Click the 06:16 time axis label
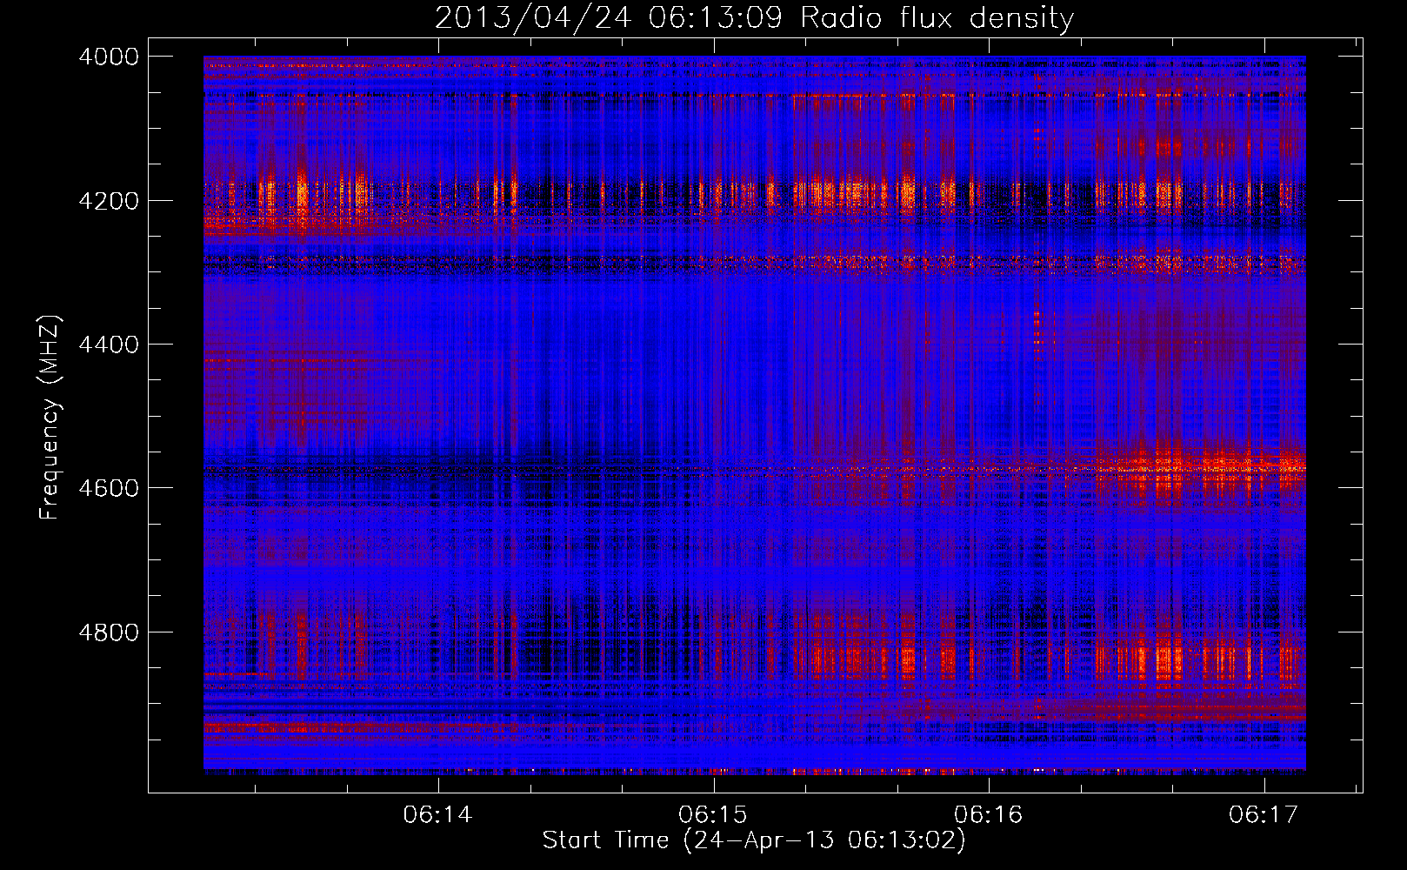 [988, 815]
